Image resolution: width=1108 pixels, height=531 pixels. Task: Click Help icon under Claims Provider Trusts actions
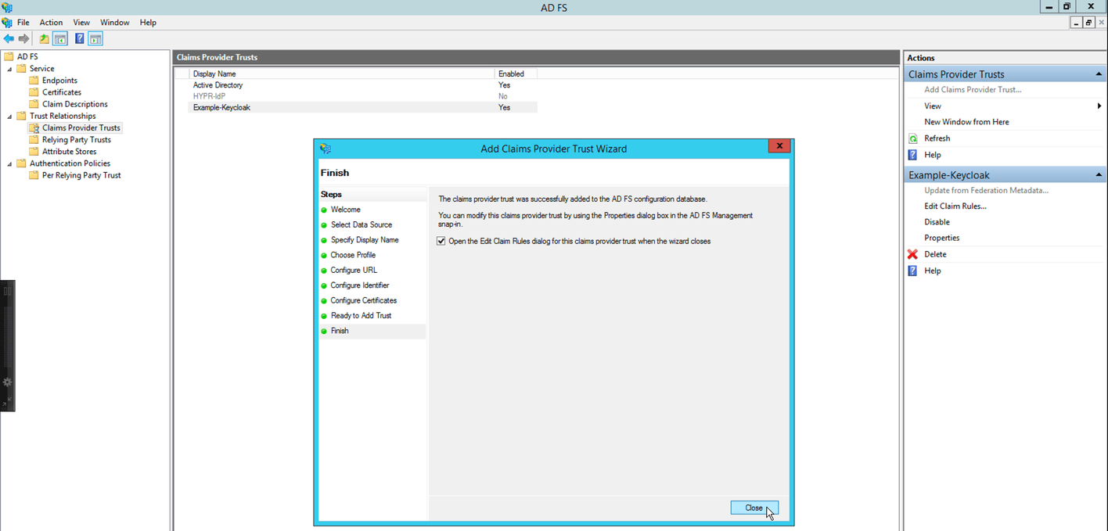pos(912,155)
